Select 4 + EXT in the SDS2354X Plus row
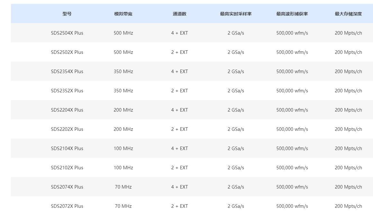 pyautogui.click(x=179, y=72)
